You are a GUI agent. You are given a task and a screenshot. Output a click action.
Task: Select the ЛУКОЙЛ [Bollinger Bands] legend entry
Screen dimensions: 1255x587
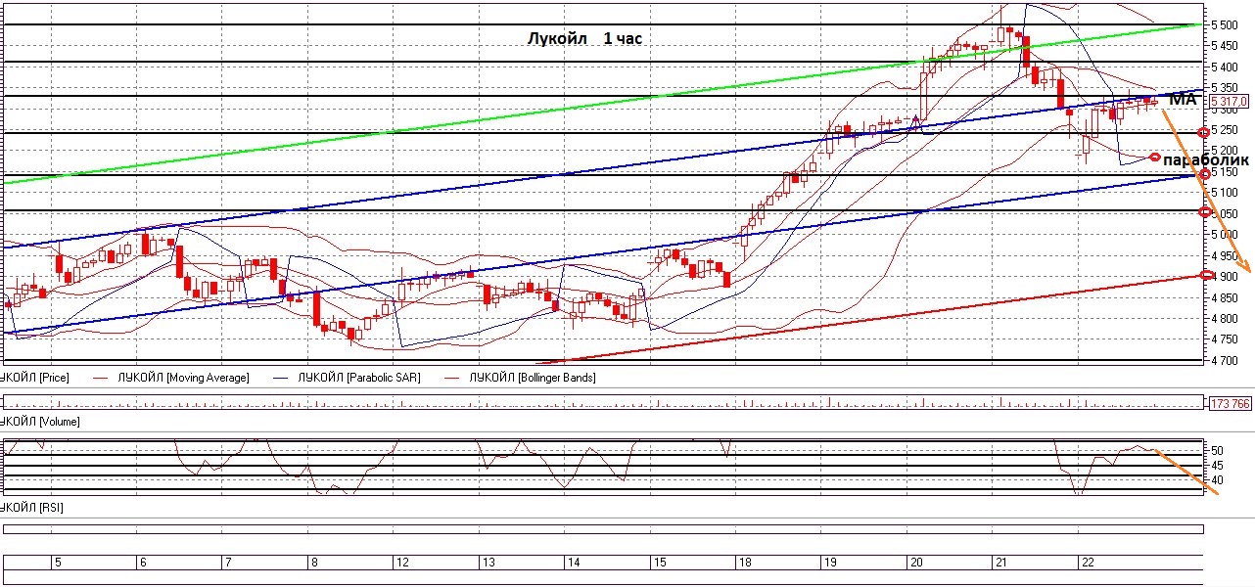533,377
